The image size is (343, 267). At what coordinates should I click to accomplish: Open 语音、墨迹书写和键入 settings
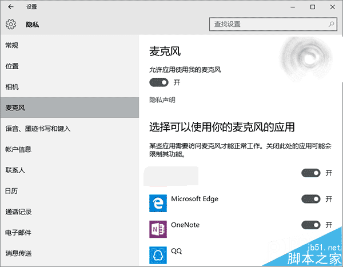coord(70,129)
